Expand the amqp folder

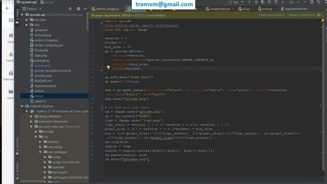pyautogui.click(x=45, y=157)
